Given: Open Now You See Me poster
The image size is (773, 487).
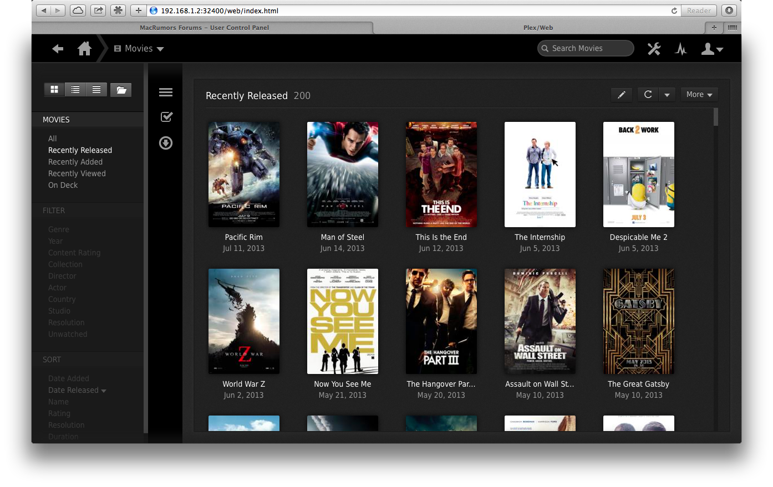Looking at the screenshot, I should [343, 321].
